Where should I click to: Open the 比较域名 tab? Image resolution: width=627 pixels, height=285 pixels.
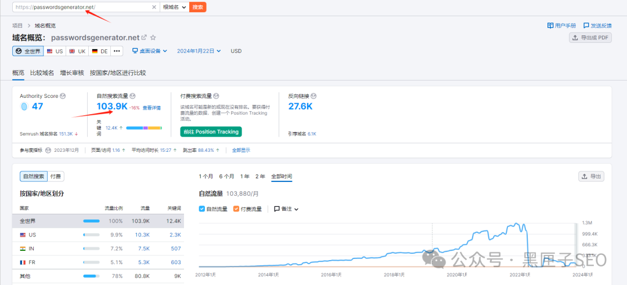point(42,72)
